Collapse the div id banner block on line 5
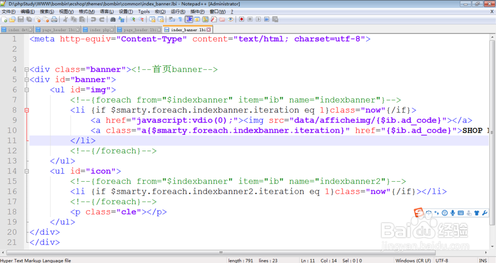 coord(27,80)
